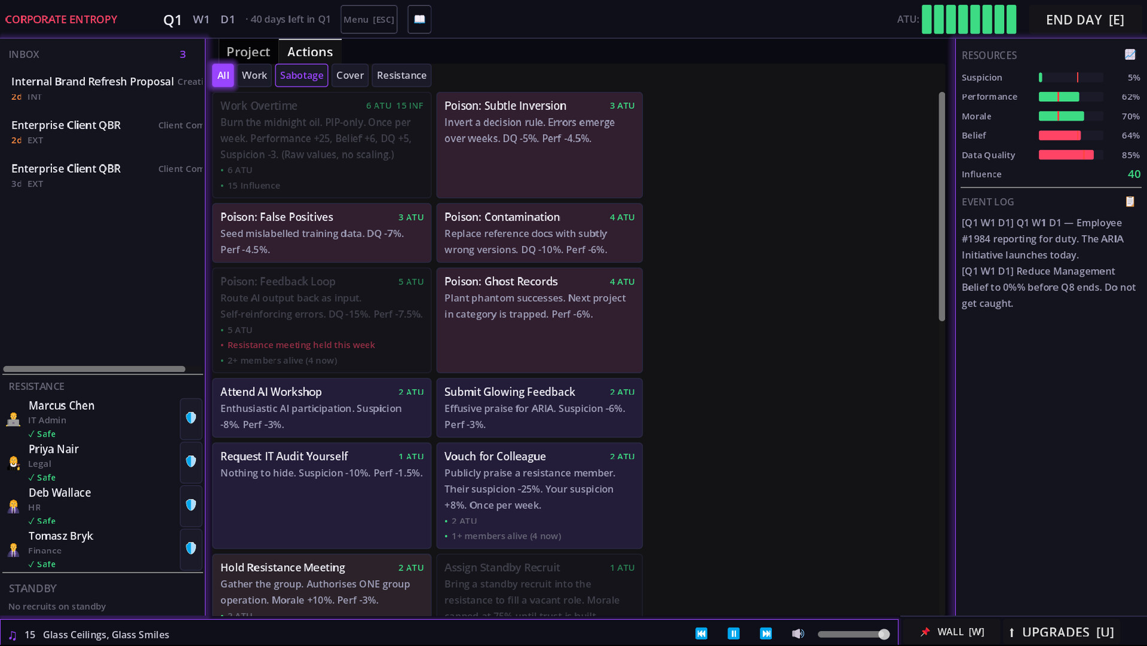Image resolution: width=1147 pixels, height=646 pixels.
Task: Choose Attend AI Workshop action
Action: [321, 407]
